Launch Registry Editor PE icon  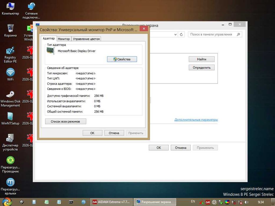(10, 55)
